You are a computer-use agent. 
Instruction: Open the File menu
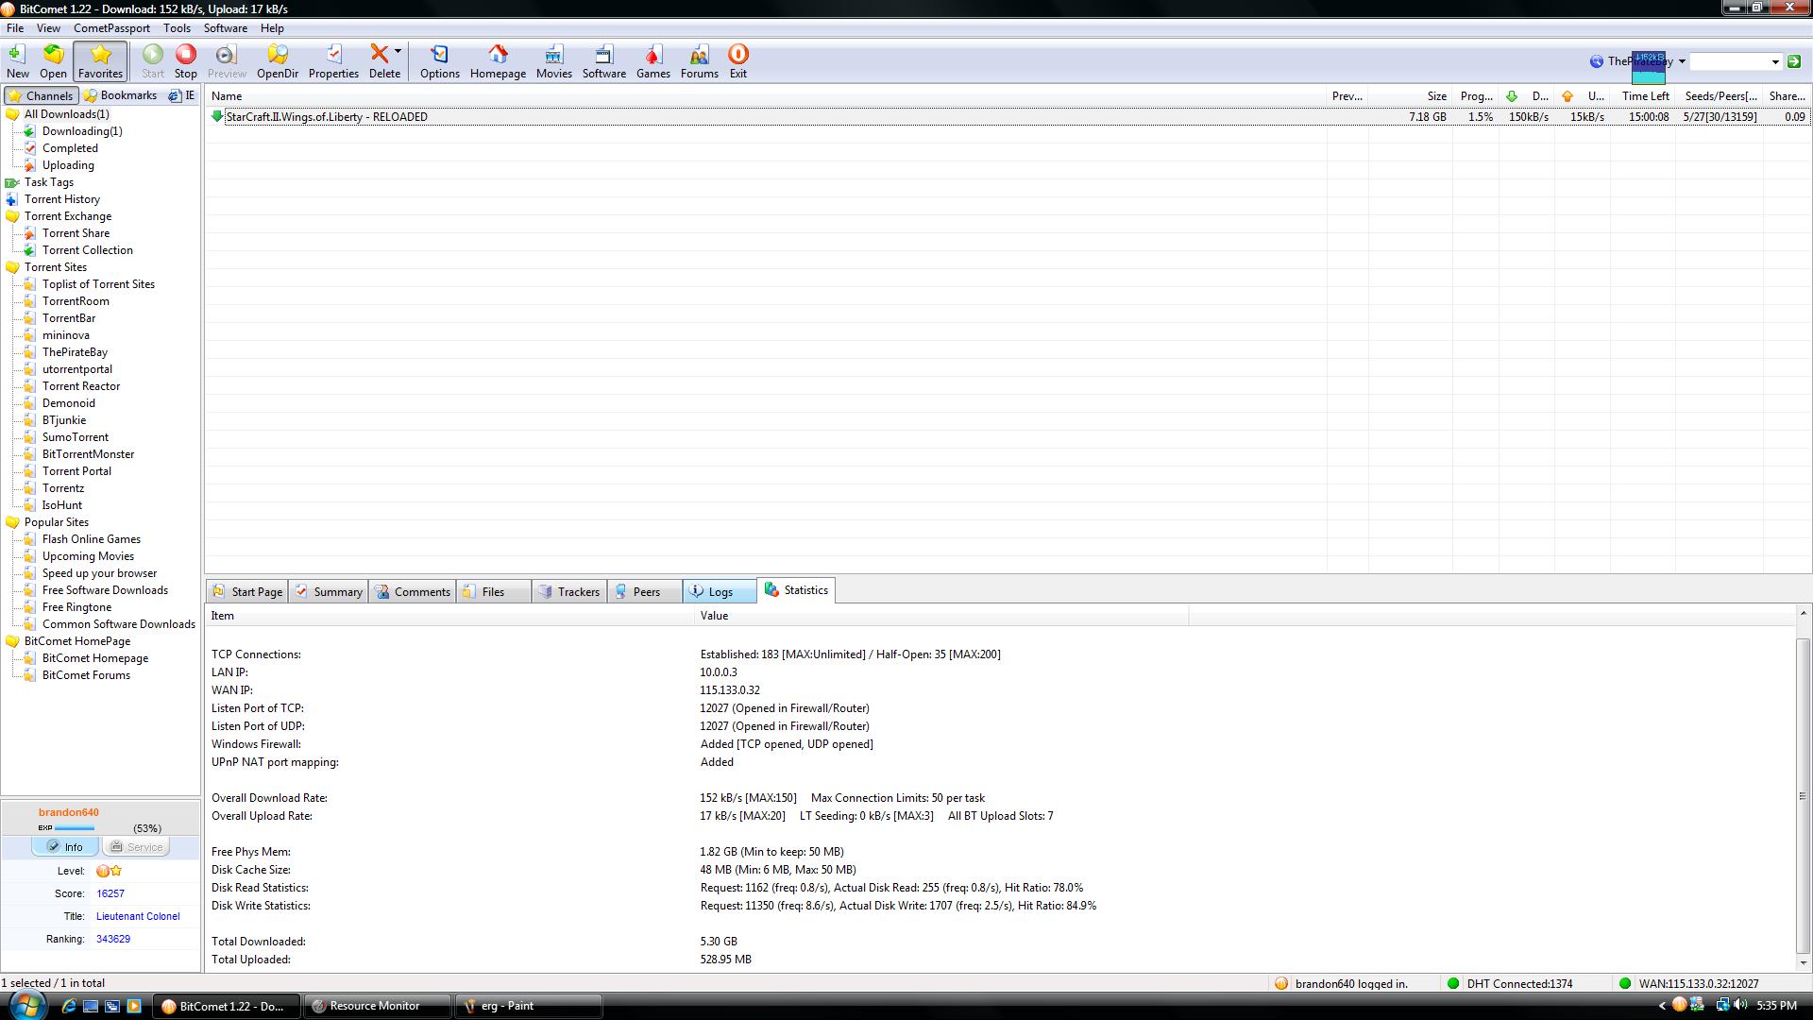pyautogui.click(x=15, y=28)
